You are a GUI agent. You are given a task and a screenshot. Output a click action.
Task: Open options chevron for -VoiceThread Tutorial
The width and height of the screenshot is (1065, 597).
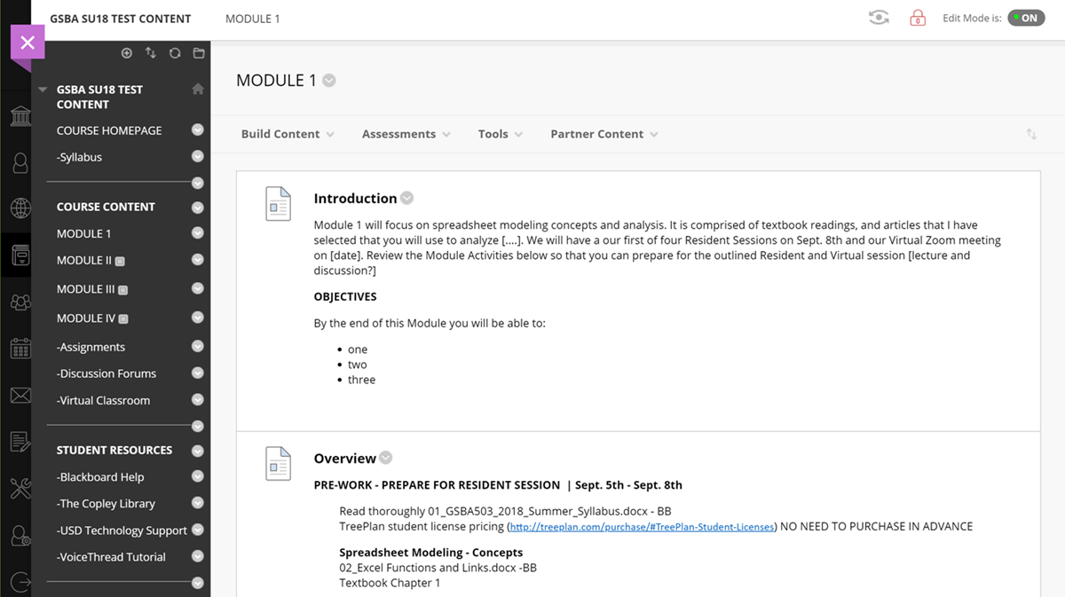198,556
